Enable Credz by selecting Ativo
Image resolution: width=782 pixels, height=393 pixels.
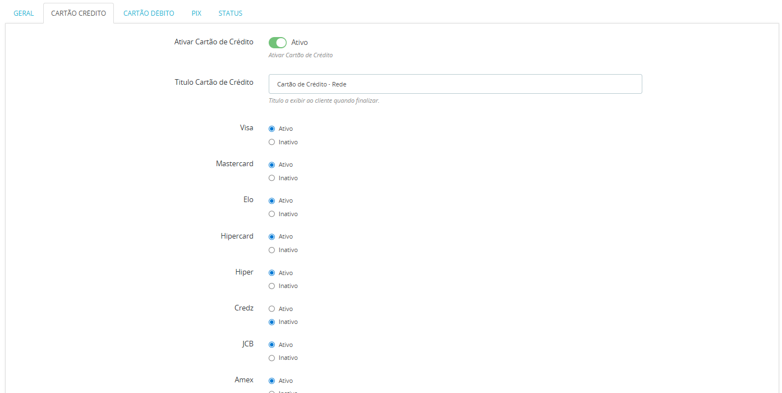pos(272,309)
